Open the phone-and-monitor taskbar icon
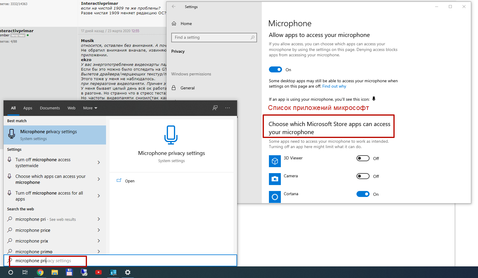Viewport: 478px width, 278px height. pos(113,272)
